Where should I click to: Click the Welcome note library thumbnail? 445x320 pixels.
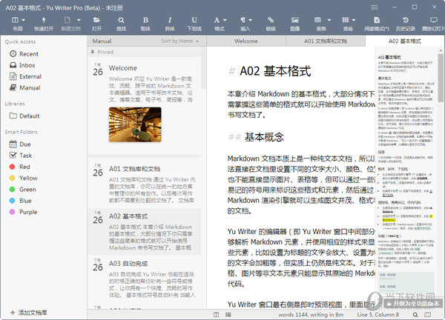135,124
